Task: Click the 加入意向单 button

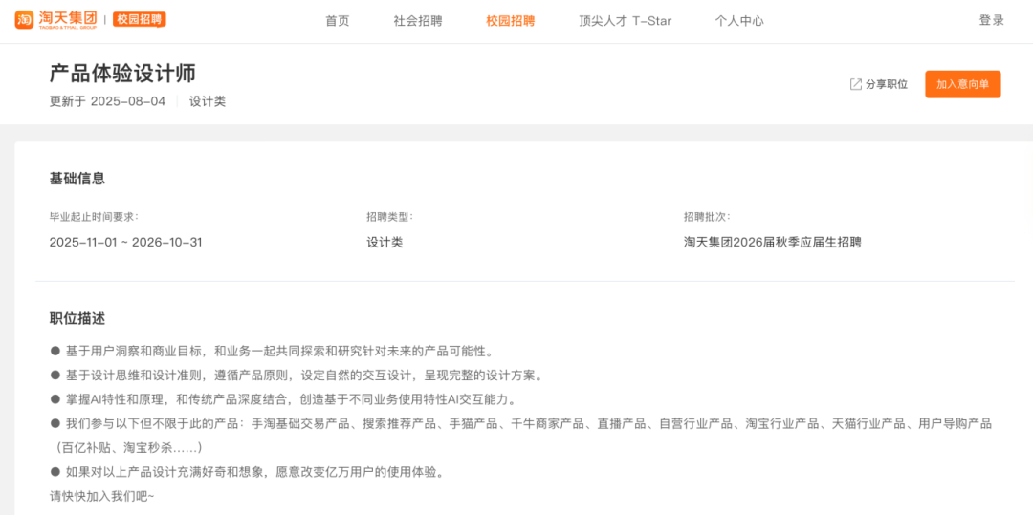Action: click(x=962, y=84)
